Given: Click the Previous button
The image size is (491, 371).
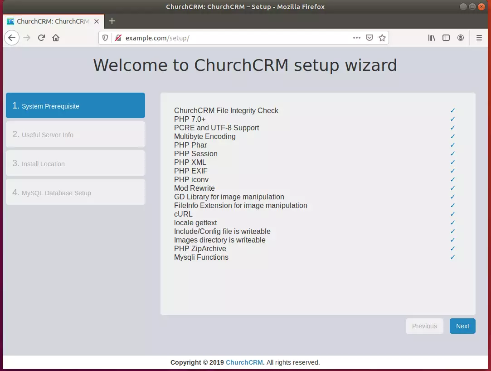Looking at the screenshot, I should [x=424, y=326].
